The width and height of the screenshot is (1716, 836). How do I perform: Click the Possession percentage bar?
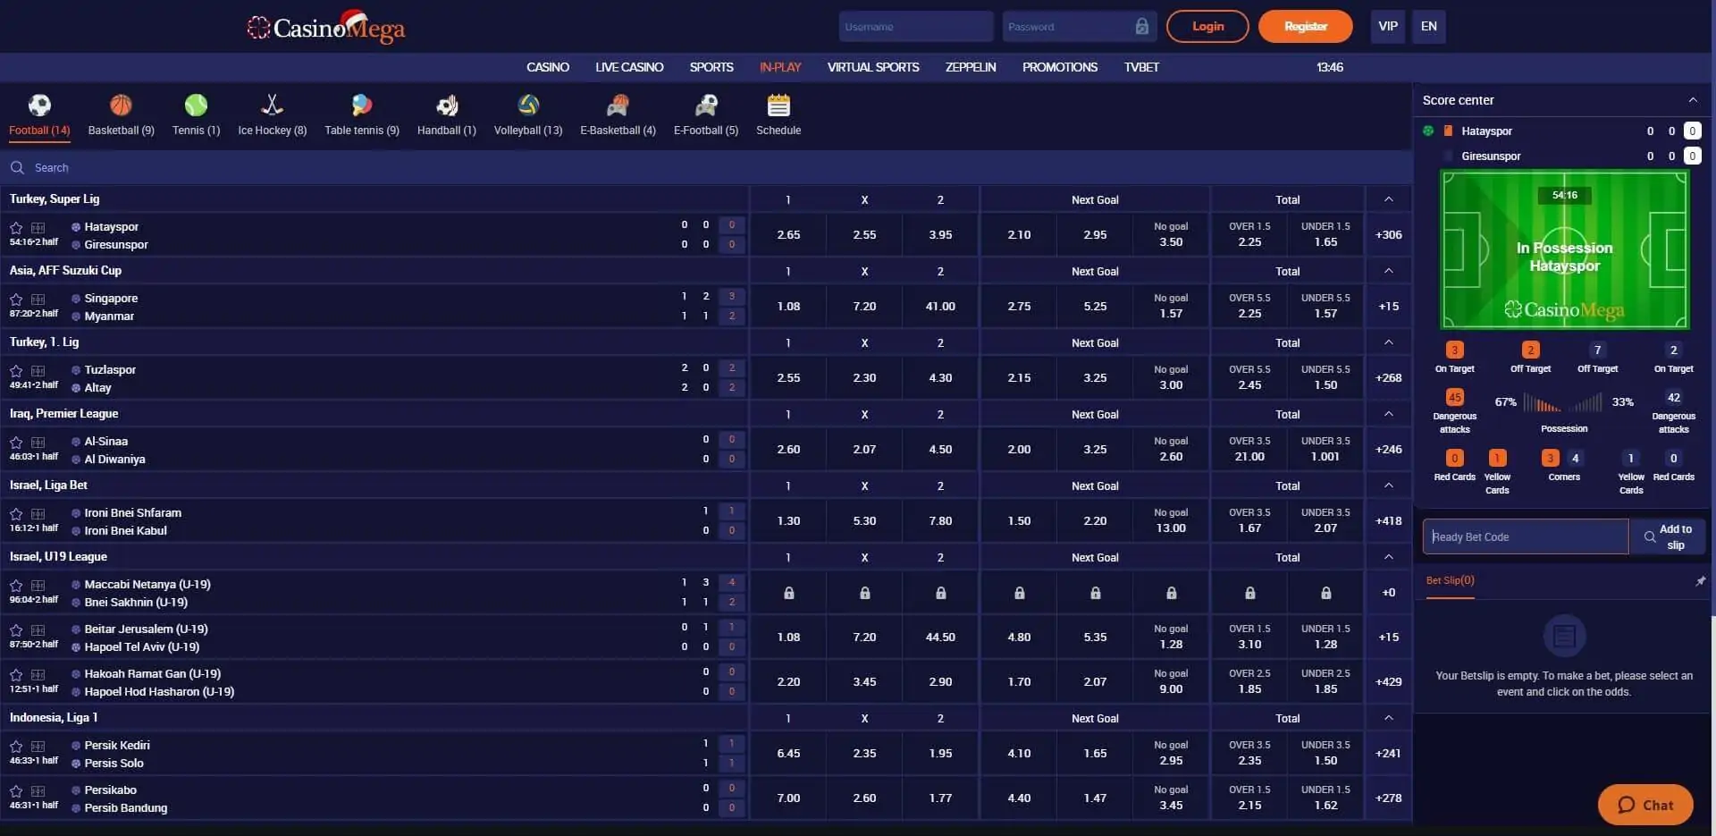tap(1564, 402)
